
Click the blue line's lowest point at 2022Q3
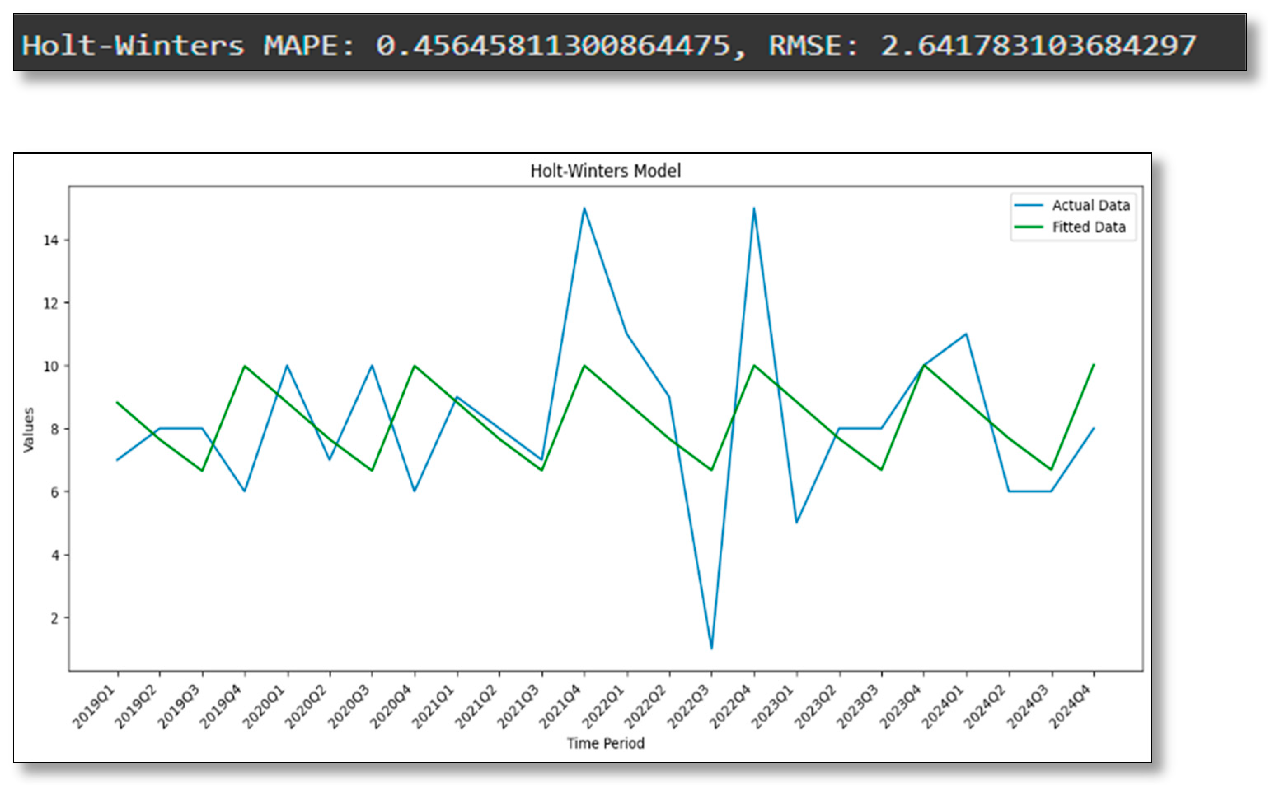click(x=712, y=648)
